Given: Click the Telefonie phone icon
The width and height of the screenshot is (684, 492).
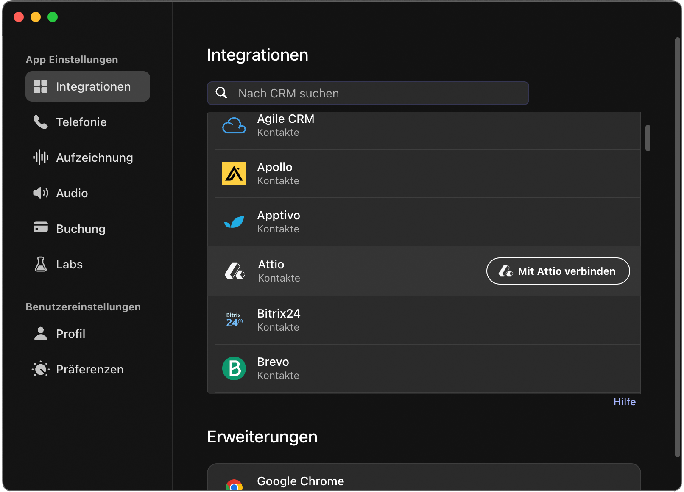Looking at the screenshot, I should coord(41,122).
